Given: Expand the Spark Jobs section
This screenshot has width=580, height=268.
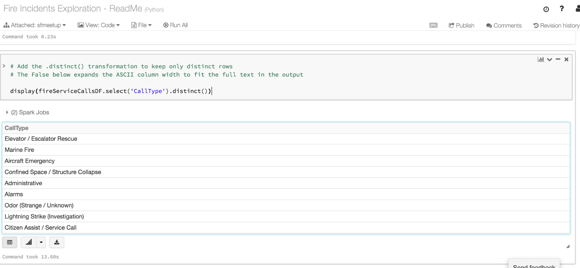Looking at the screenshot, I should click(x=7, y=112).
